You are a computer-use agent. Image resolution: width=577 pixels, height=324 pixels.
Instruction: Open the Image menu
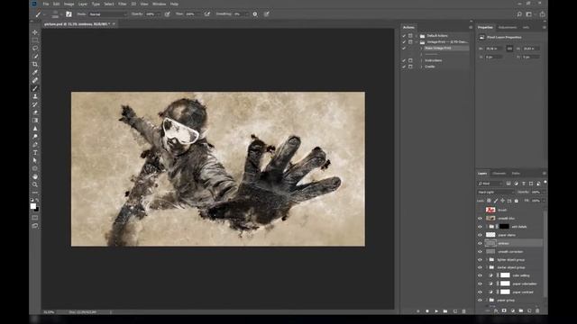point(69,4)
